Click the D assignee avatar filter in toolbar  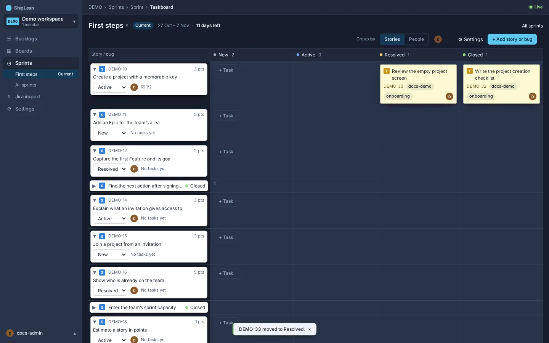click(x=438, y=39)
